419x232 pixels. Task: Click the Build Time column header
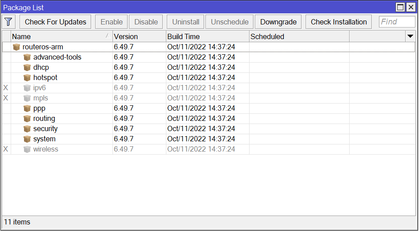click(207, 36)
